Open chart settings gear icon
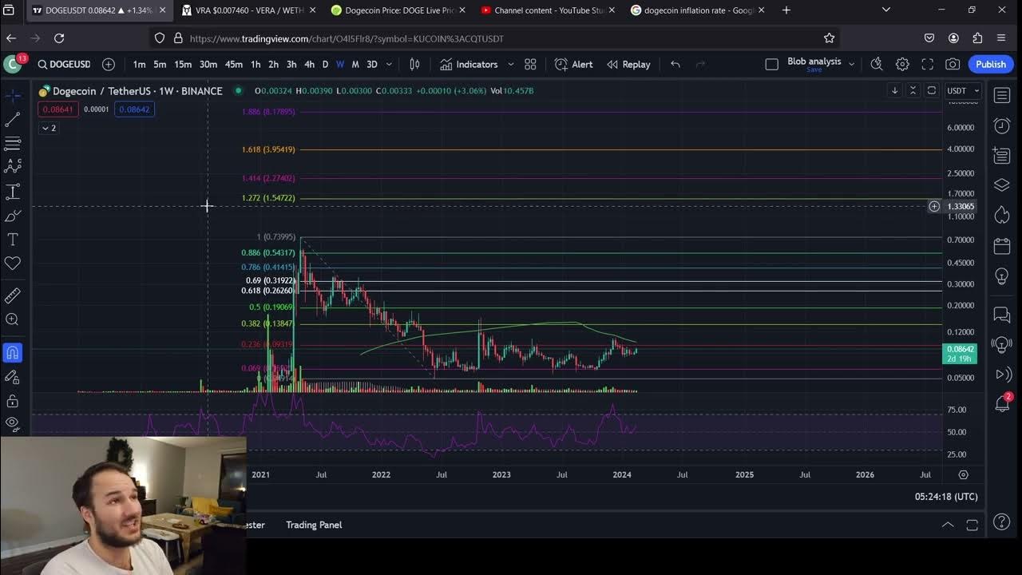1022x575 pixels. (902, 64)
